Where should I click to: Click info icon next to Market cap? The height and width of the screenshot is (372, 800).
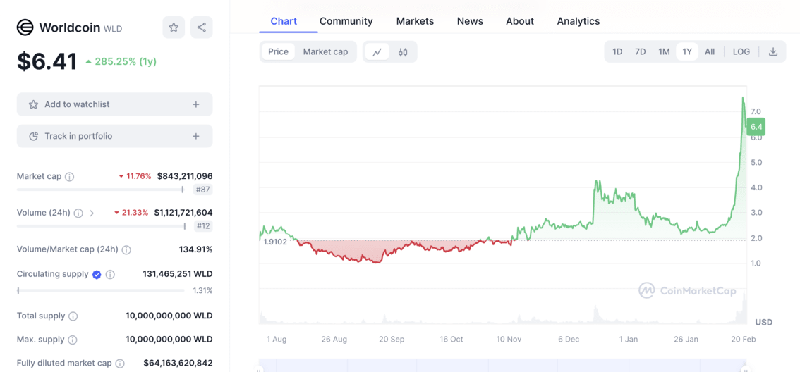69,177
